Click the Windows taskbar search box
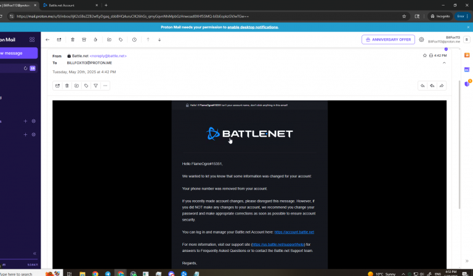The width and height of the screenshot is (473, 276). pos(31,274)
